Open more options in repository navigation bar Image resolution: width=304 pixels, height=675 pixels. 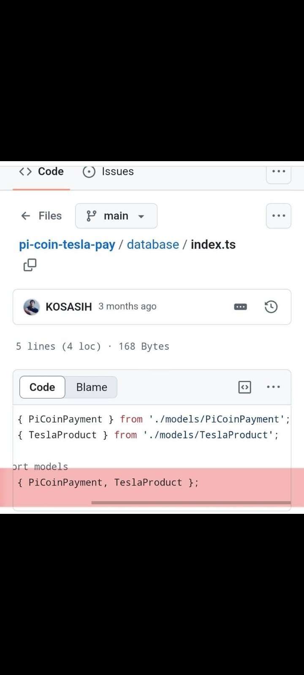[x=279, y=172]
